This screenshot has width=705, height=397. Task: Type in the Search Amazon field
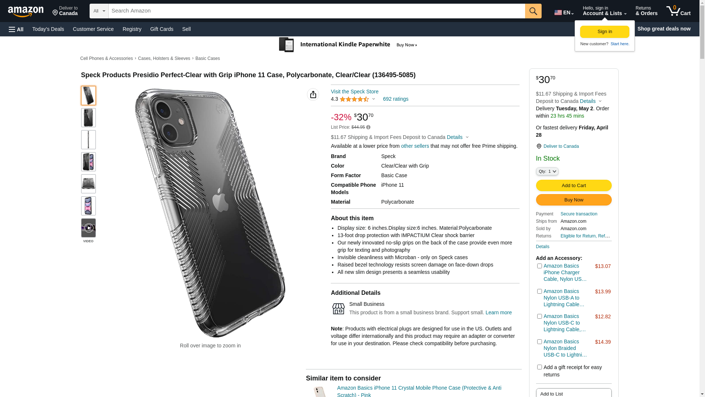click(x=317, y=11)
